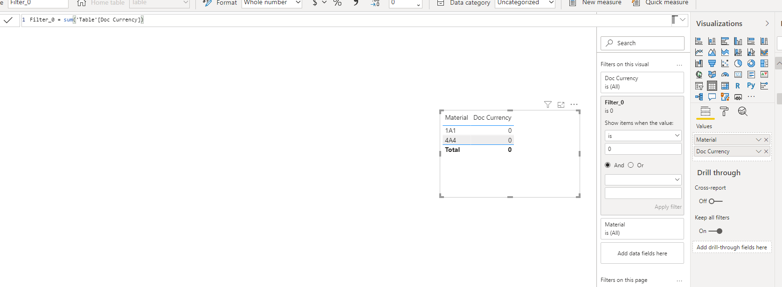
Task: Add a globe map visual
Action: [x=699, y=75]
